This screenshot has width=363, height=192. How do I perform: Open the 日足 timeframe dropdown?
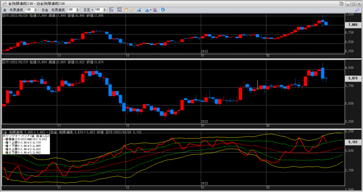(x=93, y=10)
